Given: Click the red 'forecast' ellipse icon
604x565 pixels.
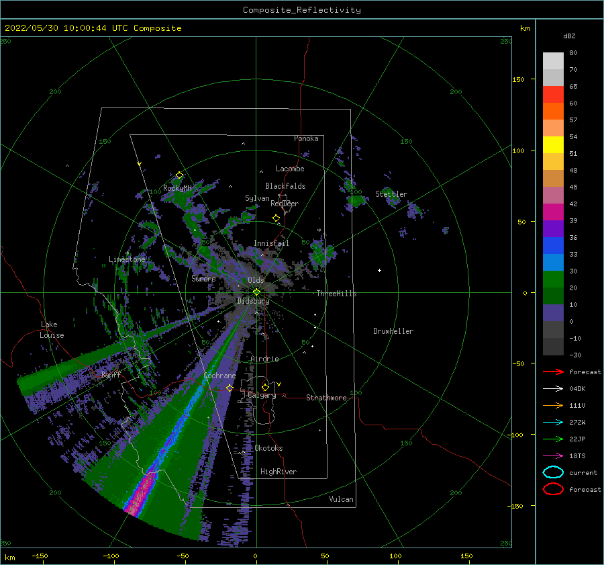Looking at the screenshot, I should point(553,489).
